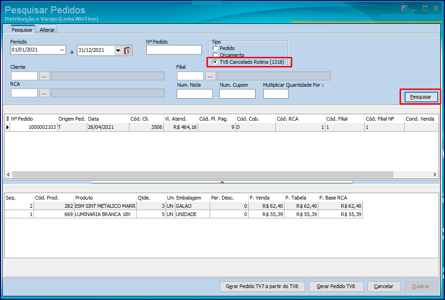Screen dimensions: 445x300
Task: Click the P. Base RCA column header
Action: click(x=340, y=198)
